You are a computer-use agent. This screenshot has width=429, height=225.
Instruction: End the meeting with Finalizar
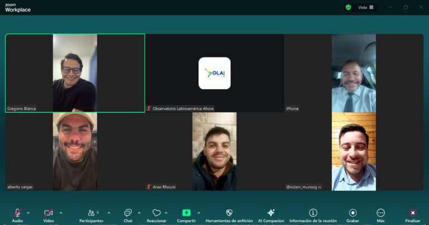(413, 216)
